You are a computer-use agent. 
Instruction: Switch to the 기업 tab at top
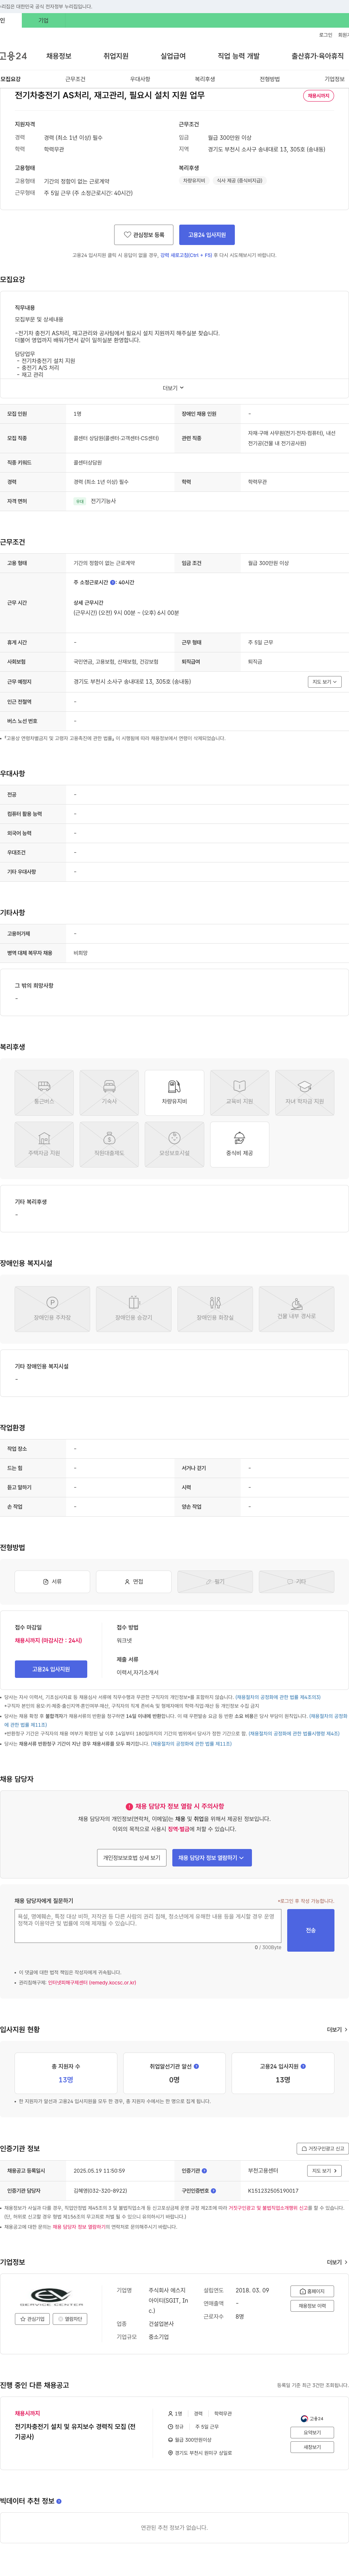tap(43, 20)
